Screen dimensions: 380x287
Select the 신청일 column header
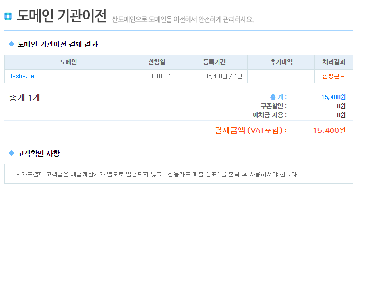click(x=157, y=62)
